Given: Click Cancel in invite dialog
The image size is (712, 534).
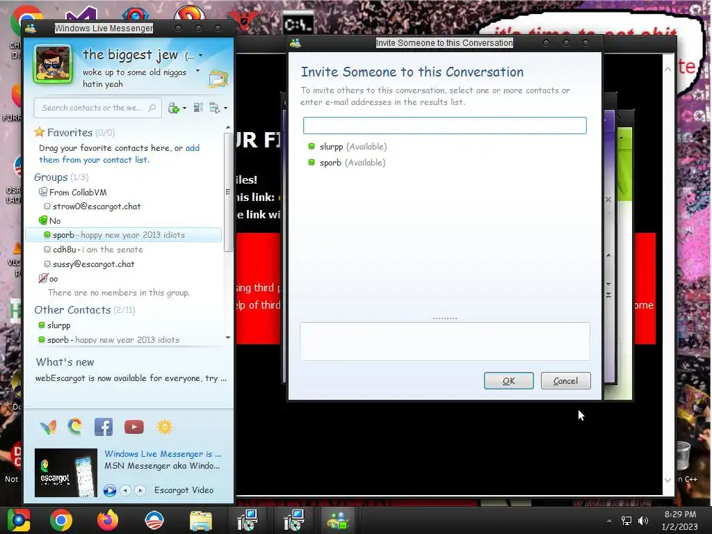Looking at the screenshot, I should click(565, 380).
